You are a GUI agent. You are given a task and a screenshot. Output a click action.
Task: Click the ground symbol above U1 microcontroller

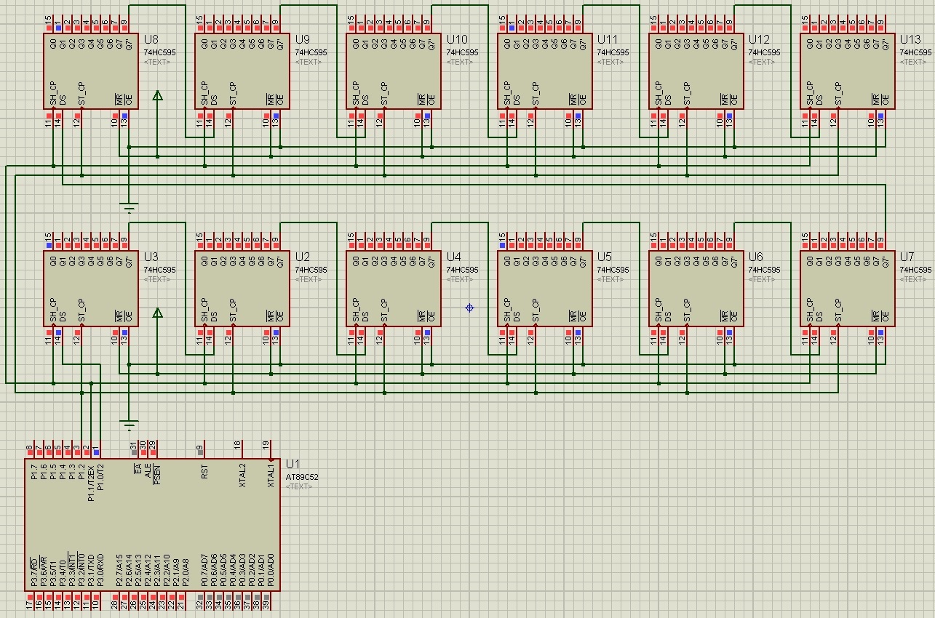(129, 425)
